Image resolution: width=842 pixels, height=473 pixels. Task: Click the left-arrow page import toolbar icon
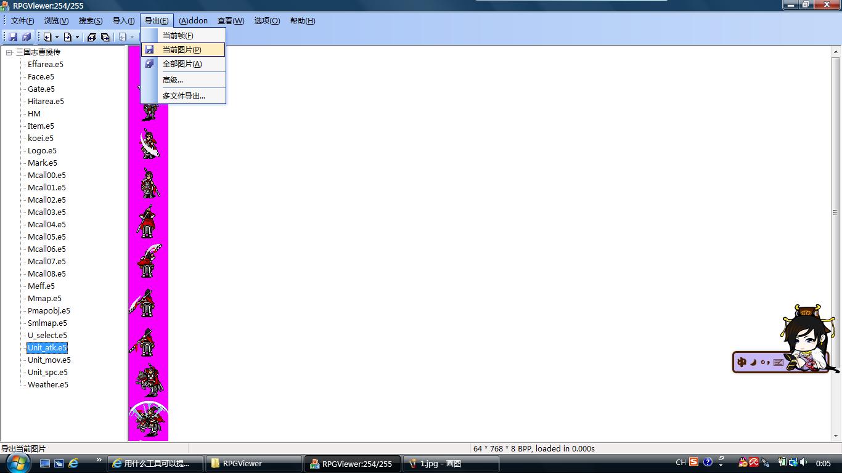pyautogui.click(x=47, y=37)
